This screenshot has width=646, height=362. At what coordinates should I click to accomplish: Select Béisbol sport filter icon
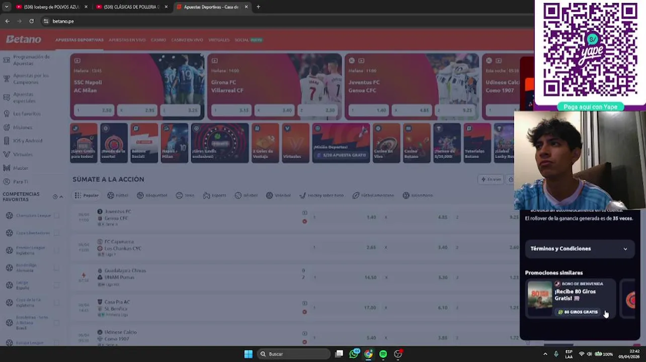[238, 195]
